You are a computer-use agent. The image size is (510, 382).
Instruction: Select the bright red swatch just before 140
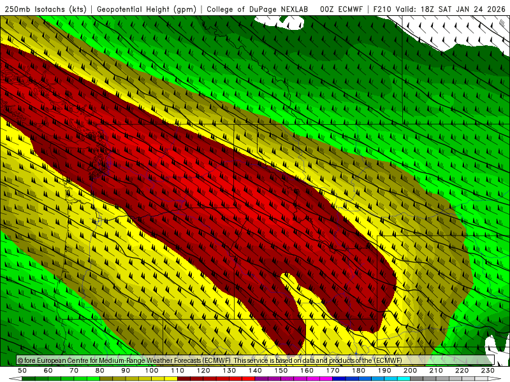click(249, 379)
